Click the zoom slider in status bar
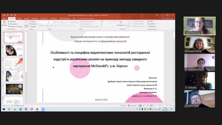The image size is (222, 125). pyautogui.click(x=160, y=106)
